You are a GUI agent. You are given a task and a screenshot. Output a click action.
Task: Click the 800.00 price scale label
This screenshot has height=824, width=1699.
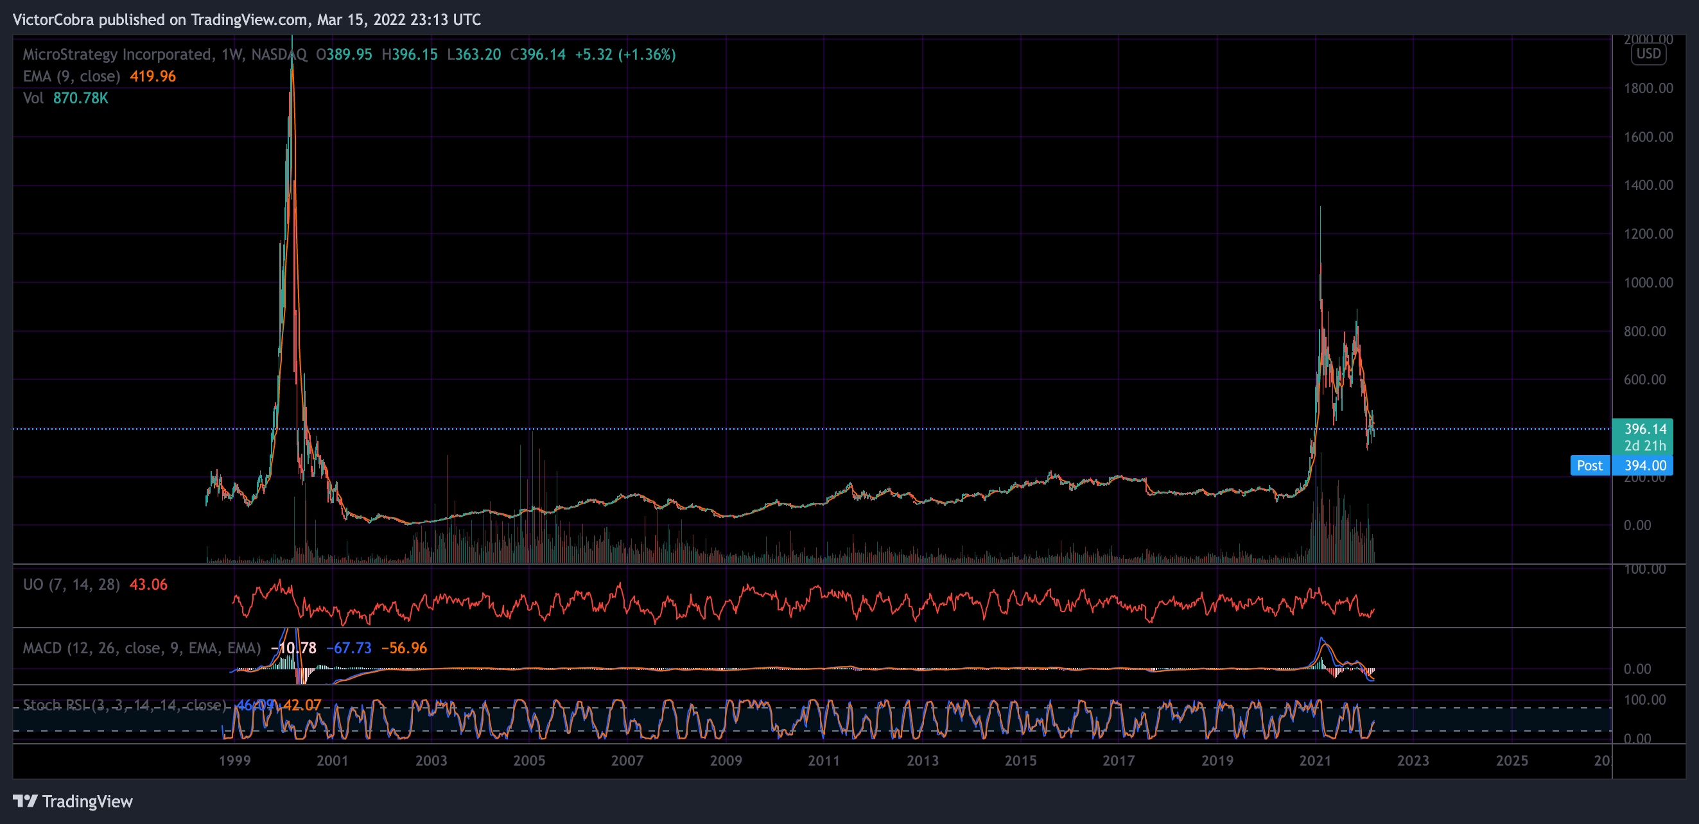point(1645,332)
